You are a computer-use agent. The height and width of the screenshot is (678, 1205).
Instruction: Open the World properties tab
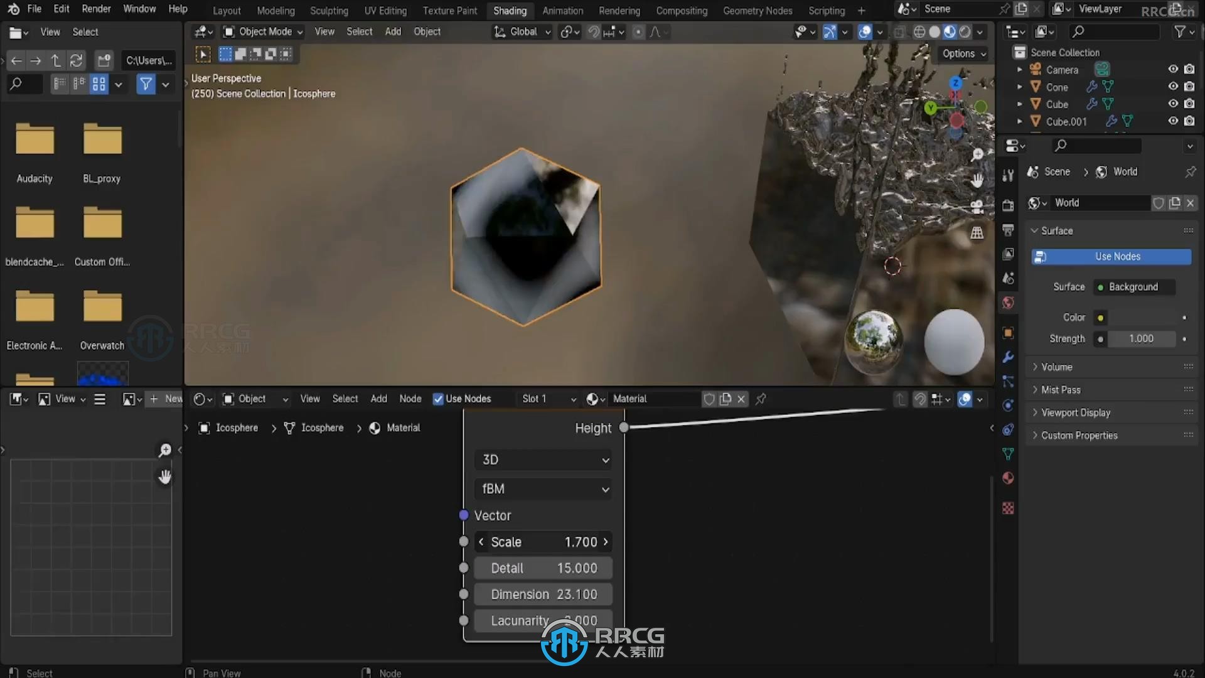[x=1008, y=303]
